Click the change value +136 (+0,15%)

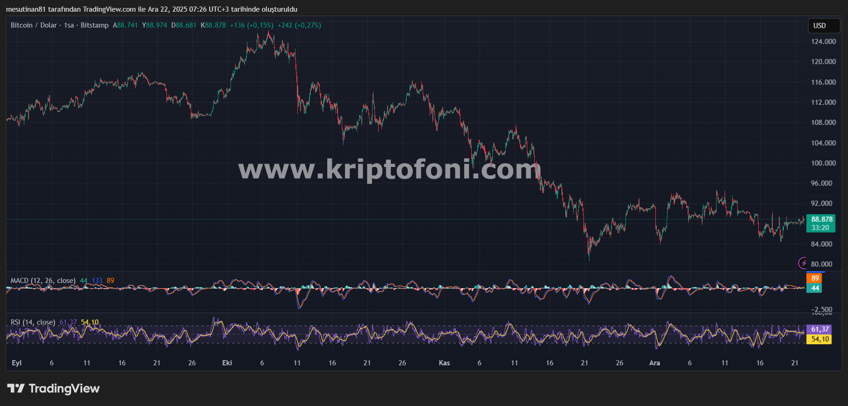click(x=252, y=25)
